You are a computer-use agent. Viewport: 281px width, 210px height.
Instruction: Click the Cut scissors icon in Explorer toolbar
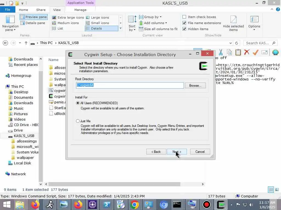tap(221, 52)
